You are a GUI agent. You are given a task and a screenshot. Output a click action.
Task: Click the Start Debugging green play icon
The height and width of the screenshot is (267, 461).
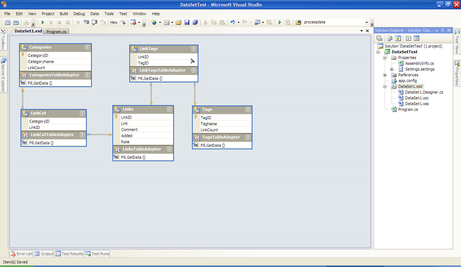(42, 22)
